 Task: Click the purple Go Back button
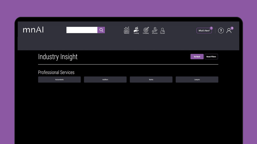[x=197, y=57]
